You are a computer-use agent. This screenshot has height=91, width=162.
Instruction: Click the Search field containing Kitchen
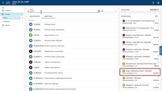coord(64,11)
